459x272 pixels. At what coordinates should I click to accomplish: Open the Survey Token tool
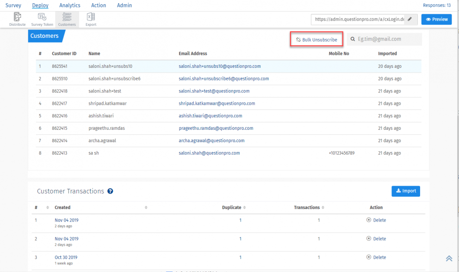[42, 19]
